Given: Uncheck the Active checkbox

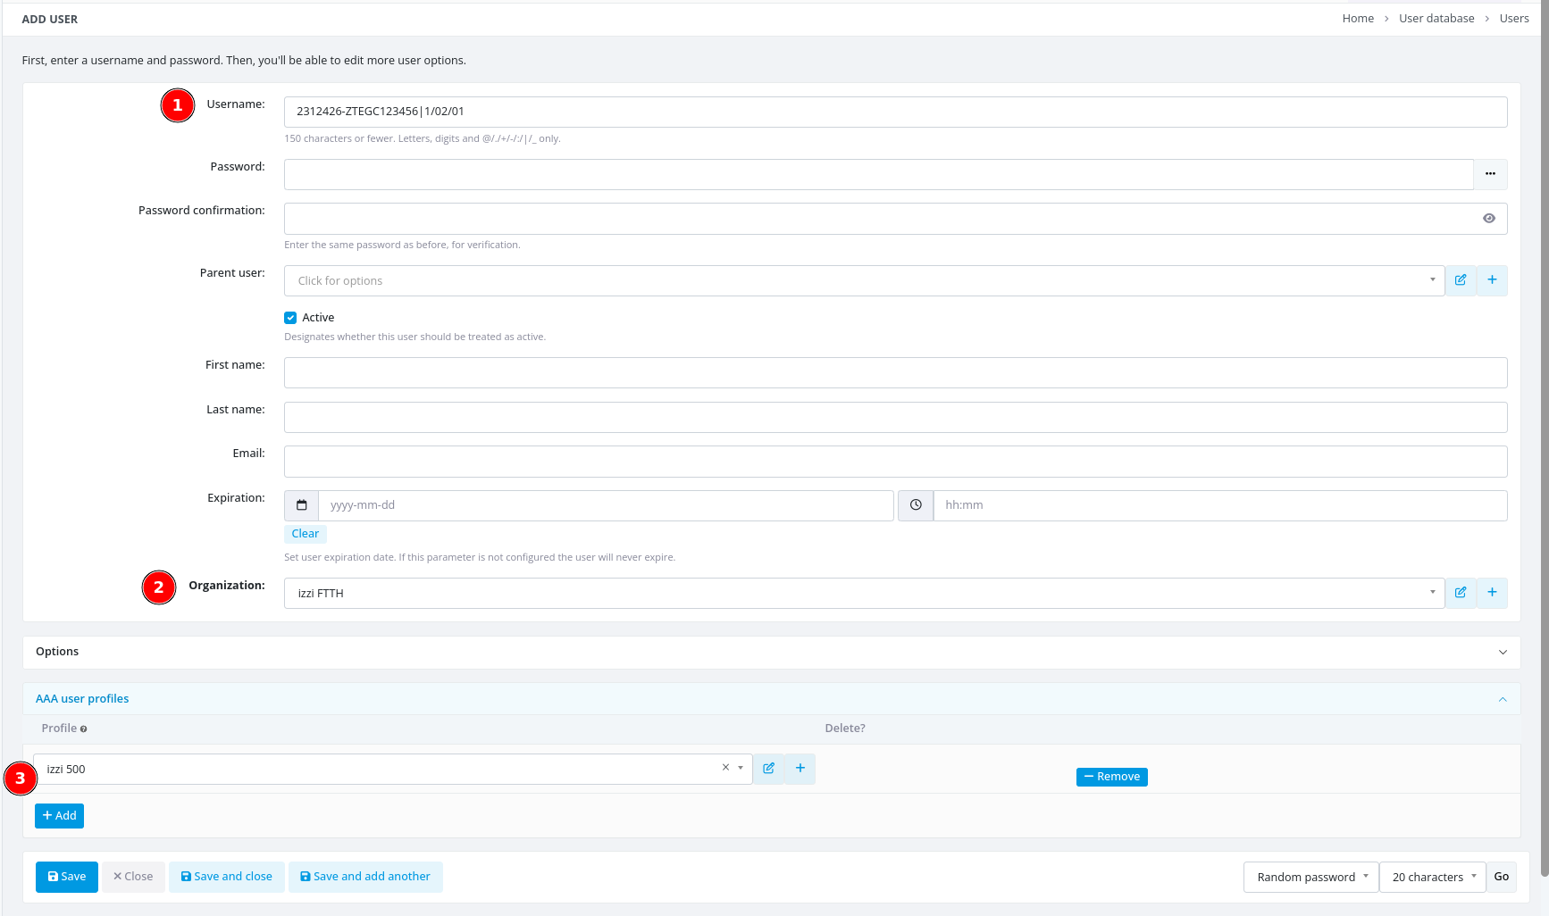Looking at the screenshot, I should pos(290,318).
